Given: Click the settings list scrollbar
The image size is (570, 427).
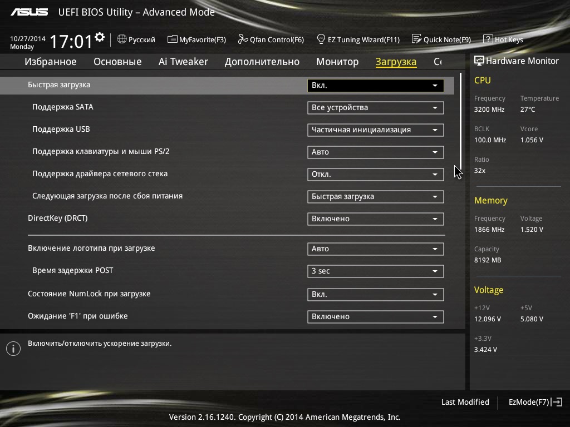Looking at the screenshot, I should coord(460,120).
